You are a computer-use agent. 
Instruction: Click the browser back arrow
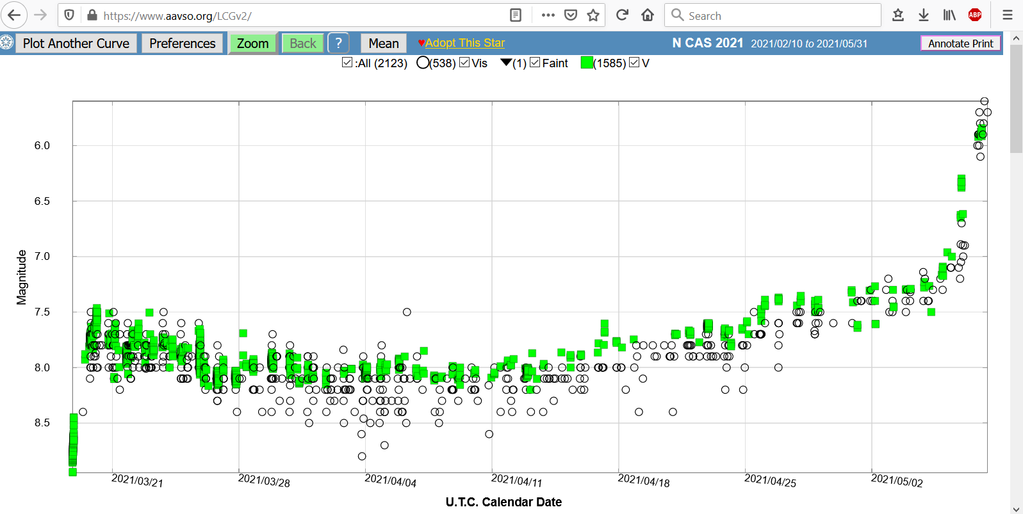point(14,15)
